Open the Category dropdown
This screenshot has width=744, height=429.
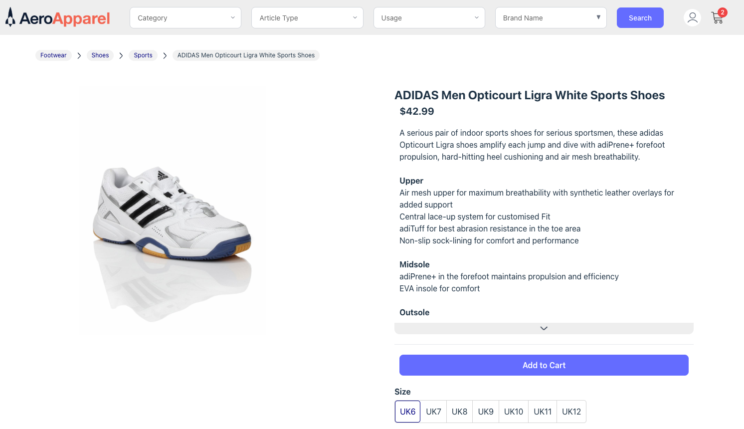coord(185,17)
